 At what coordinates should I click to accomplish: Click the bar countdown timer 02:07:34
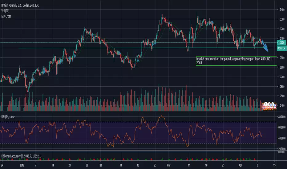click(x=281, y=48)
